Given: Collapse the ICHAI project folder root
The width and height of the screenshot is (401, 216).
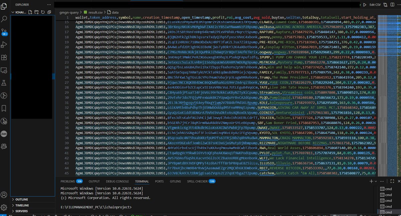Looking at the screenshot, I should pos(19,12).
